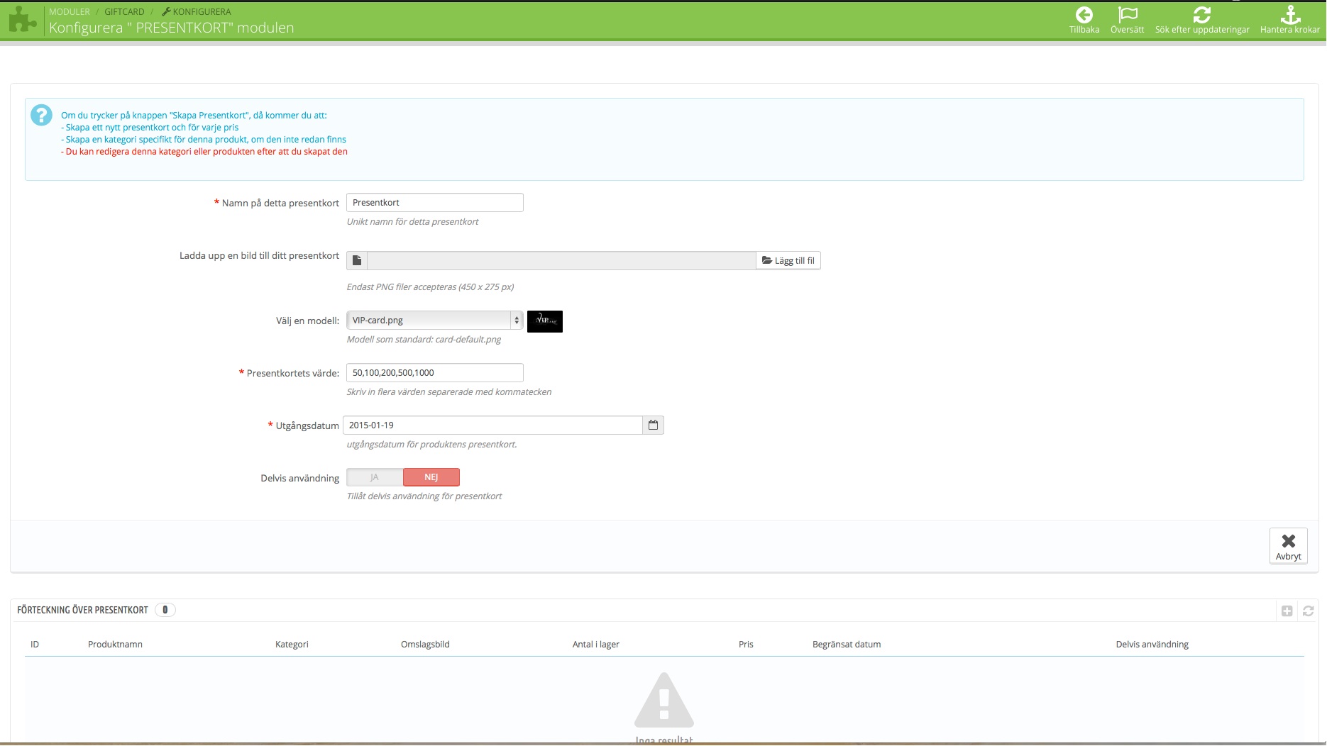Click the Avbryt cancel button
The height and width of the screenshot is (746, 1327).
tap(1288, 546)
